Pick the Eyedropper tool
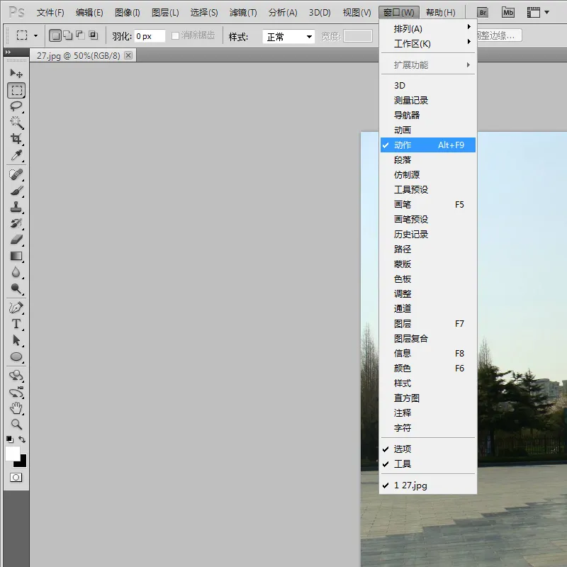 click(16, 155)
